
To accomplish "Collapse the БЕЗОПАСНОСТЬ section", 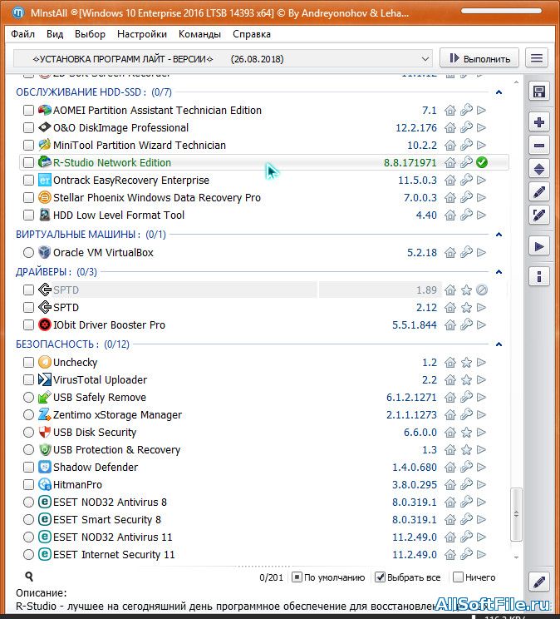I will pyautogui.click(x=499, y=344).
